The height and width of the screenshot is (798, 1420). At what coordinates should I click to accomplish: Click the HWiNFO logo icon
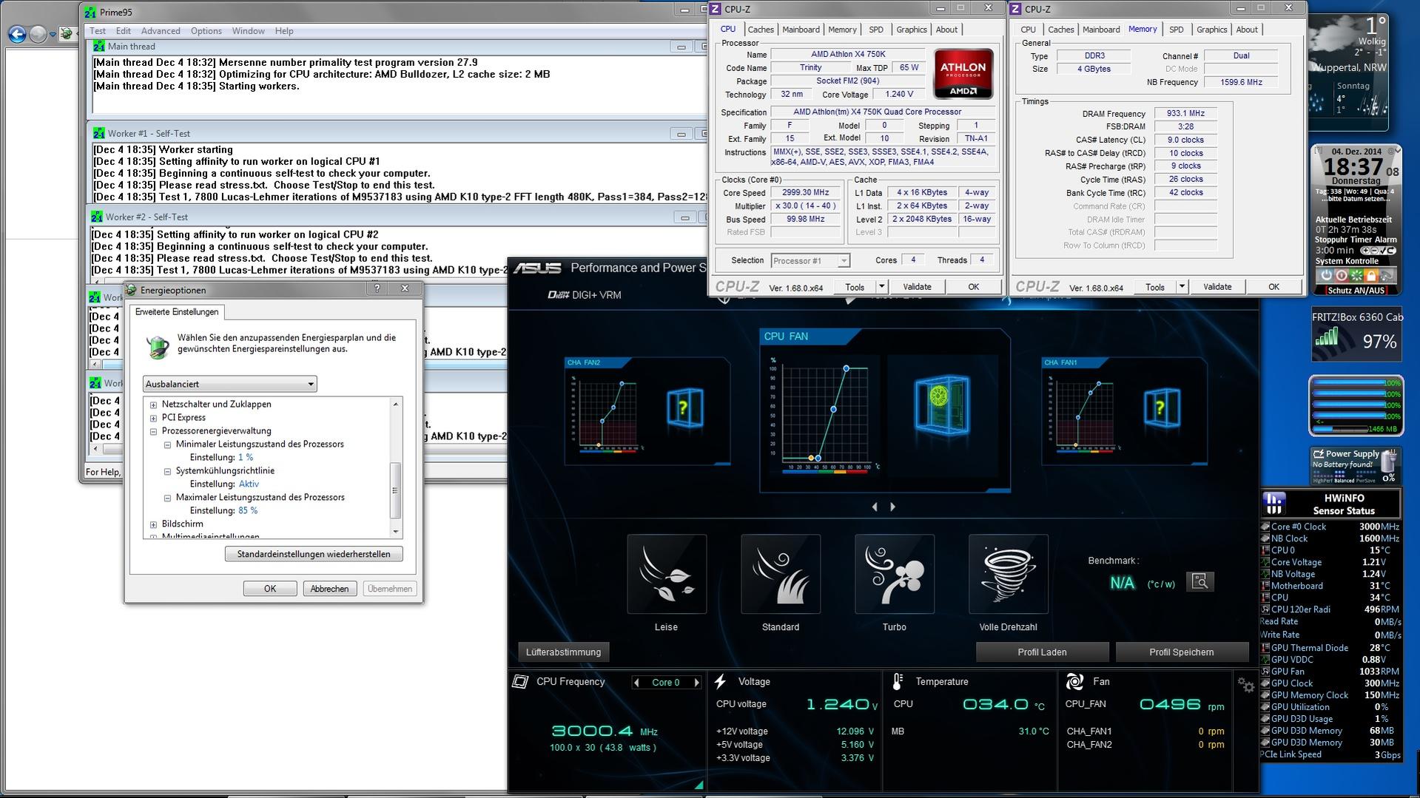tap(1273, 504)
